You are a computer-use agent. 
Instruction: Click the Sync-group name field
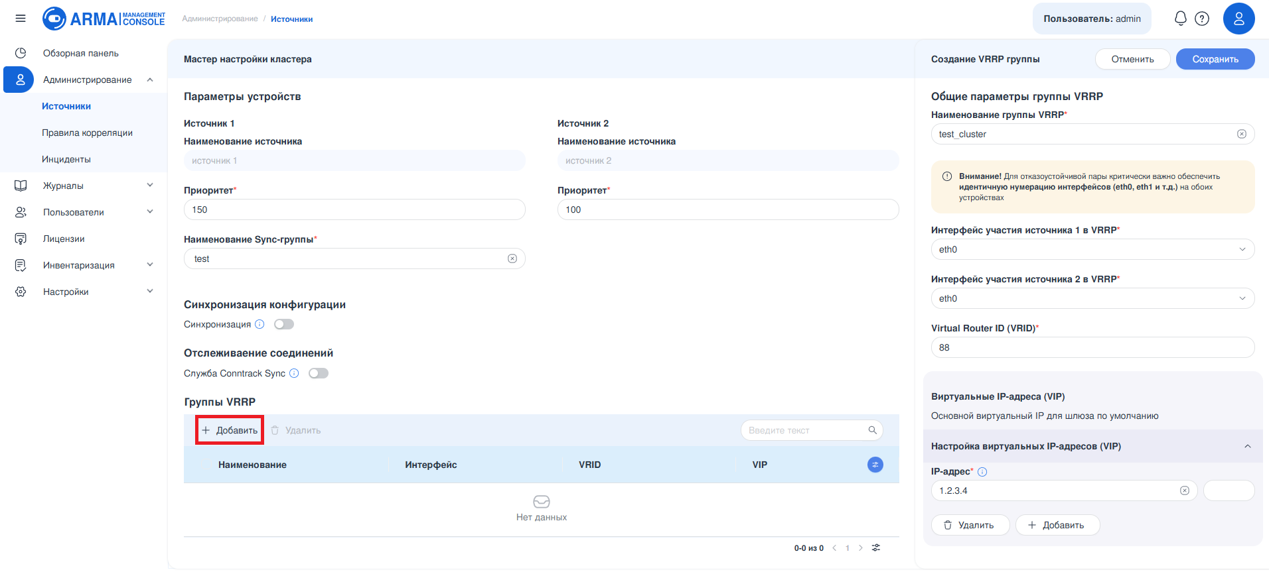[x=354, y=258]
